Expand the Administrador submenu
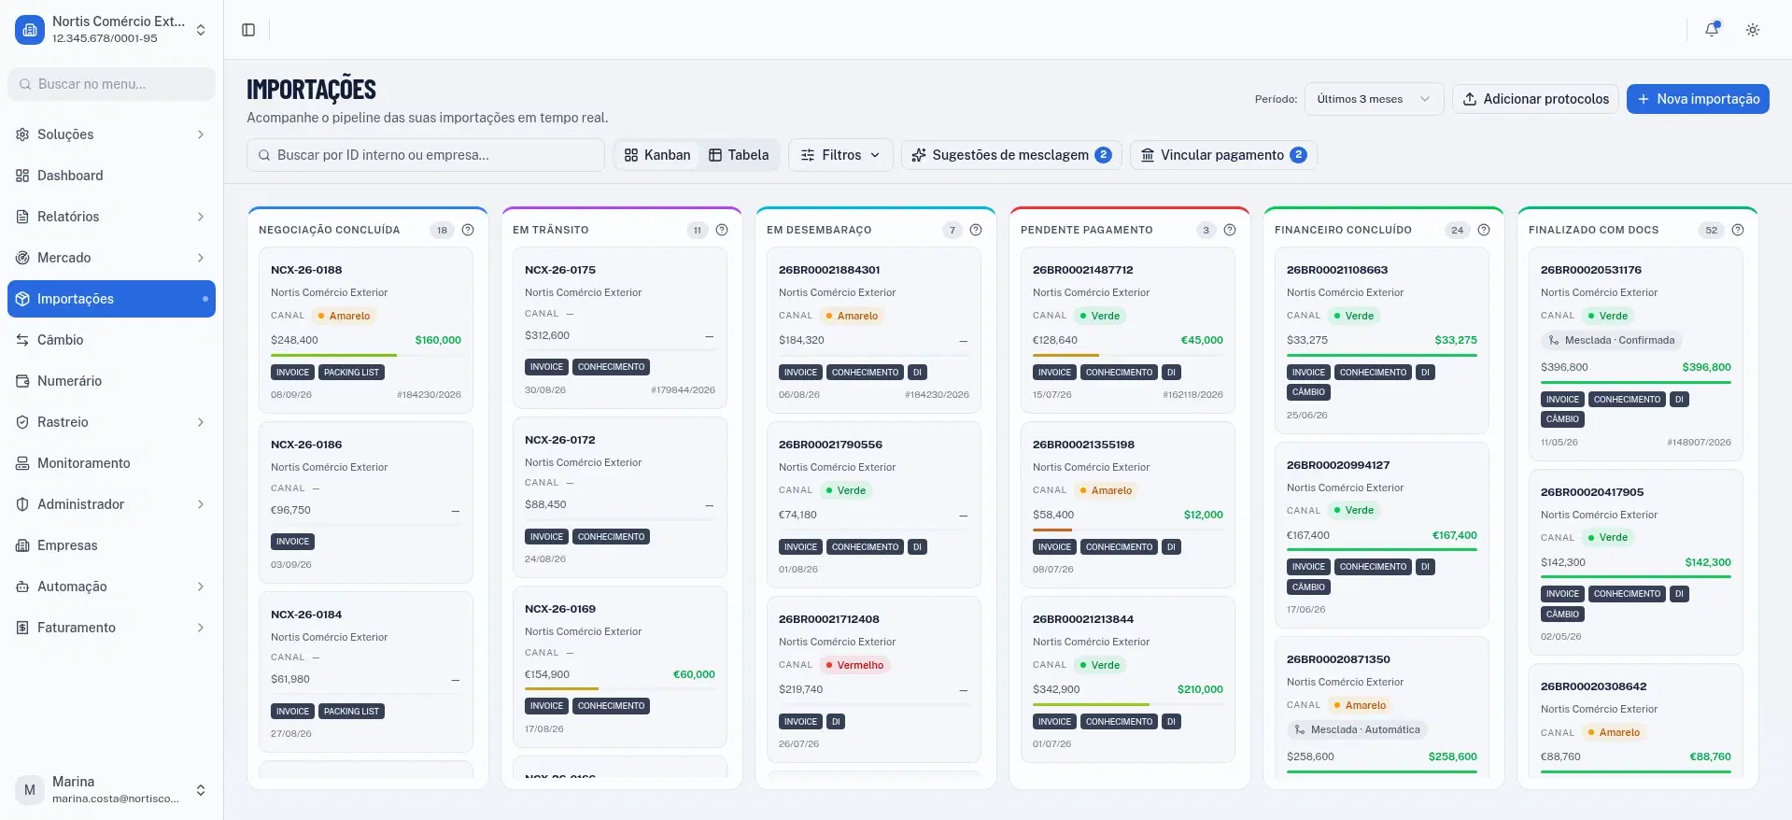Viewport: 1792px width, 820px height. point(111,504)
